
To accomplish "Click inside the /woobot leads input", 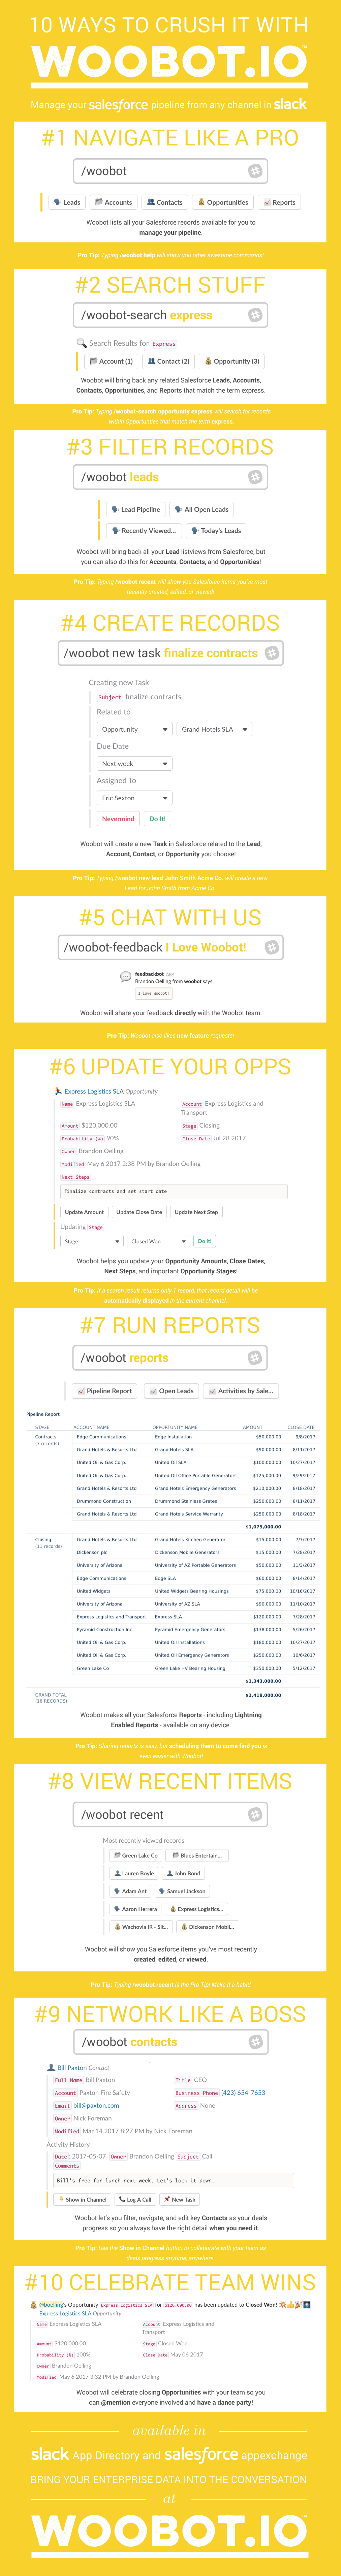I will pyautogui.click(x=170, y=477).
